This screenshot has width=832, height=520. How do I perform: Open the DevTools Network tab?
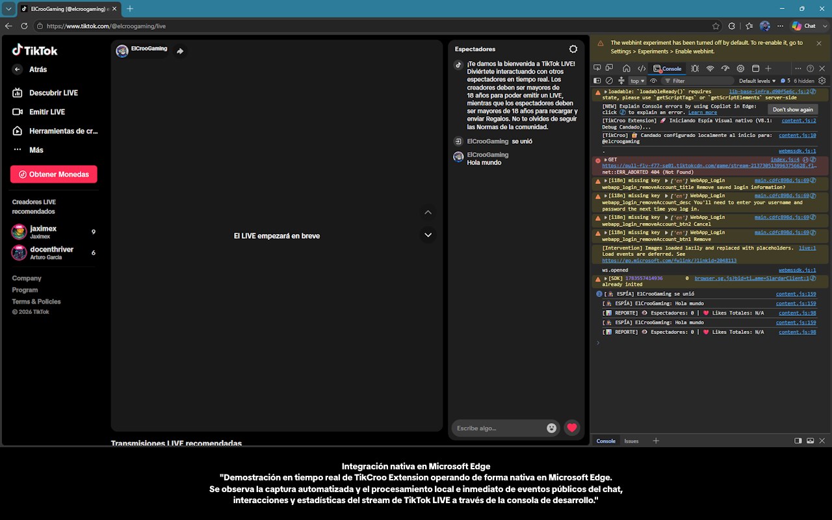(x=710, y=68)
